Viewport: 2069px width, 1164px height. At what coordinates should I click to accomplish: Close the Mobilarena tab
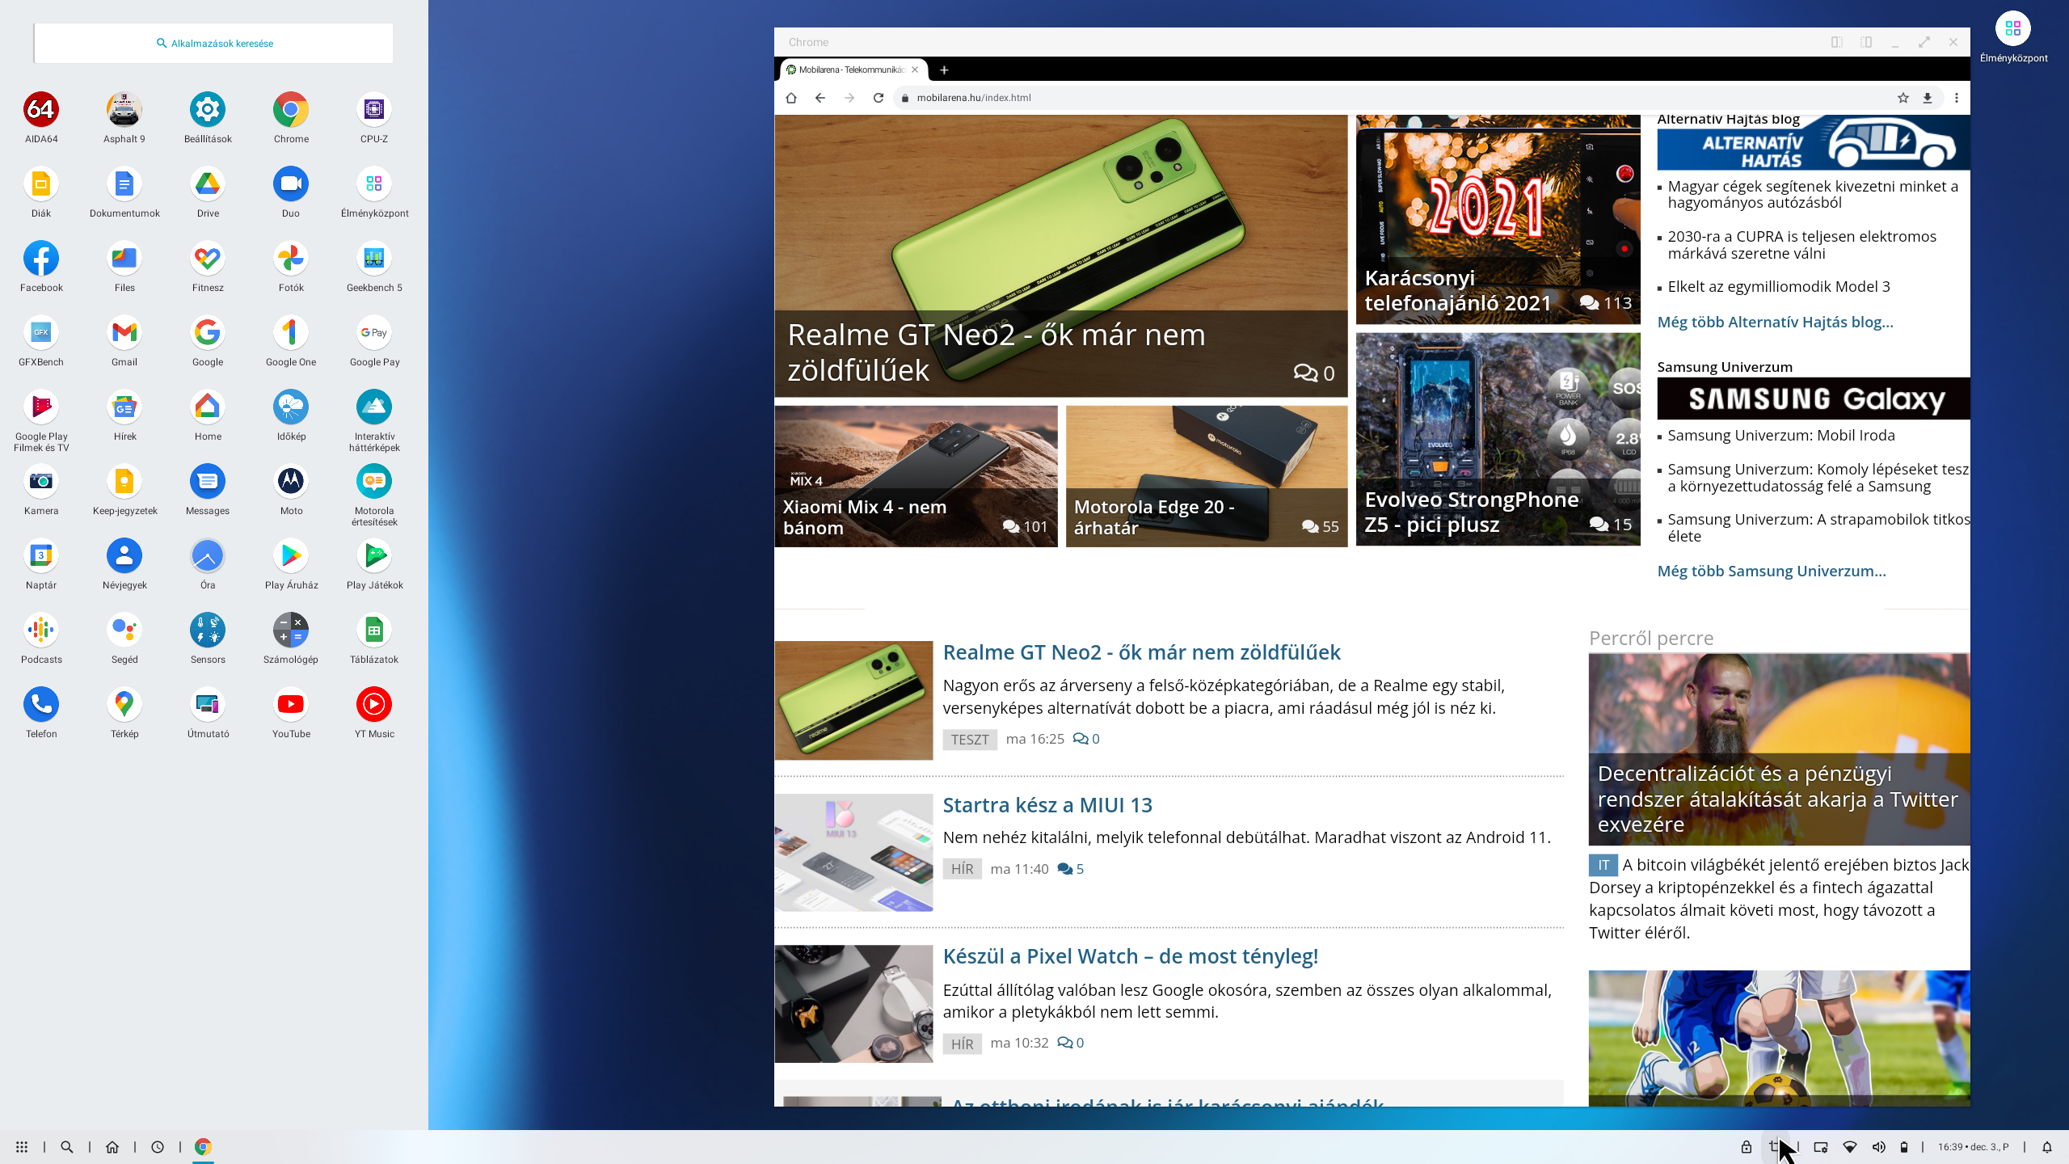point(915,70)
